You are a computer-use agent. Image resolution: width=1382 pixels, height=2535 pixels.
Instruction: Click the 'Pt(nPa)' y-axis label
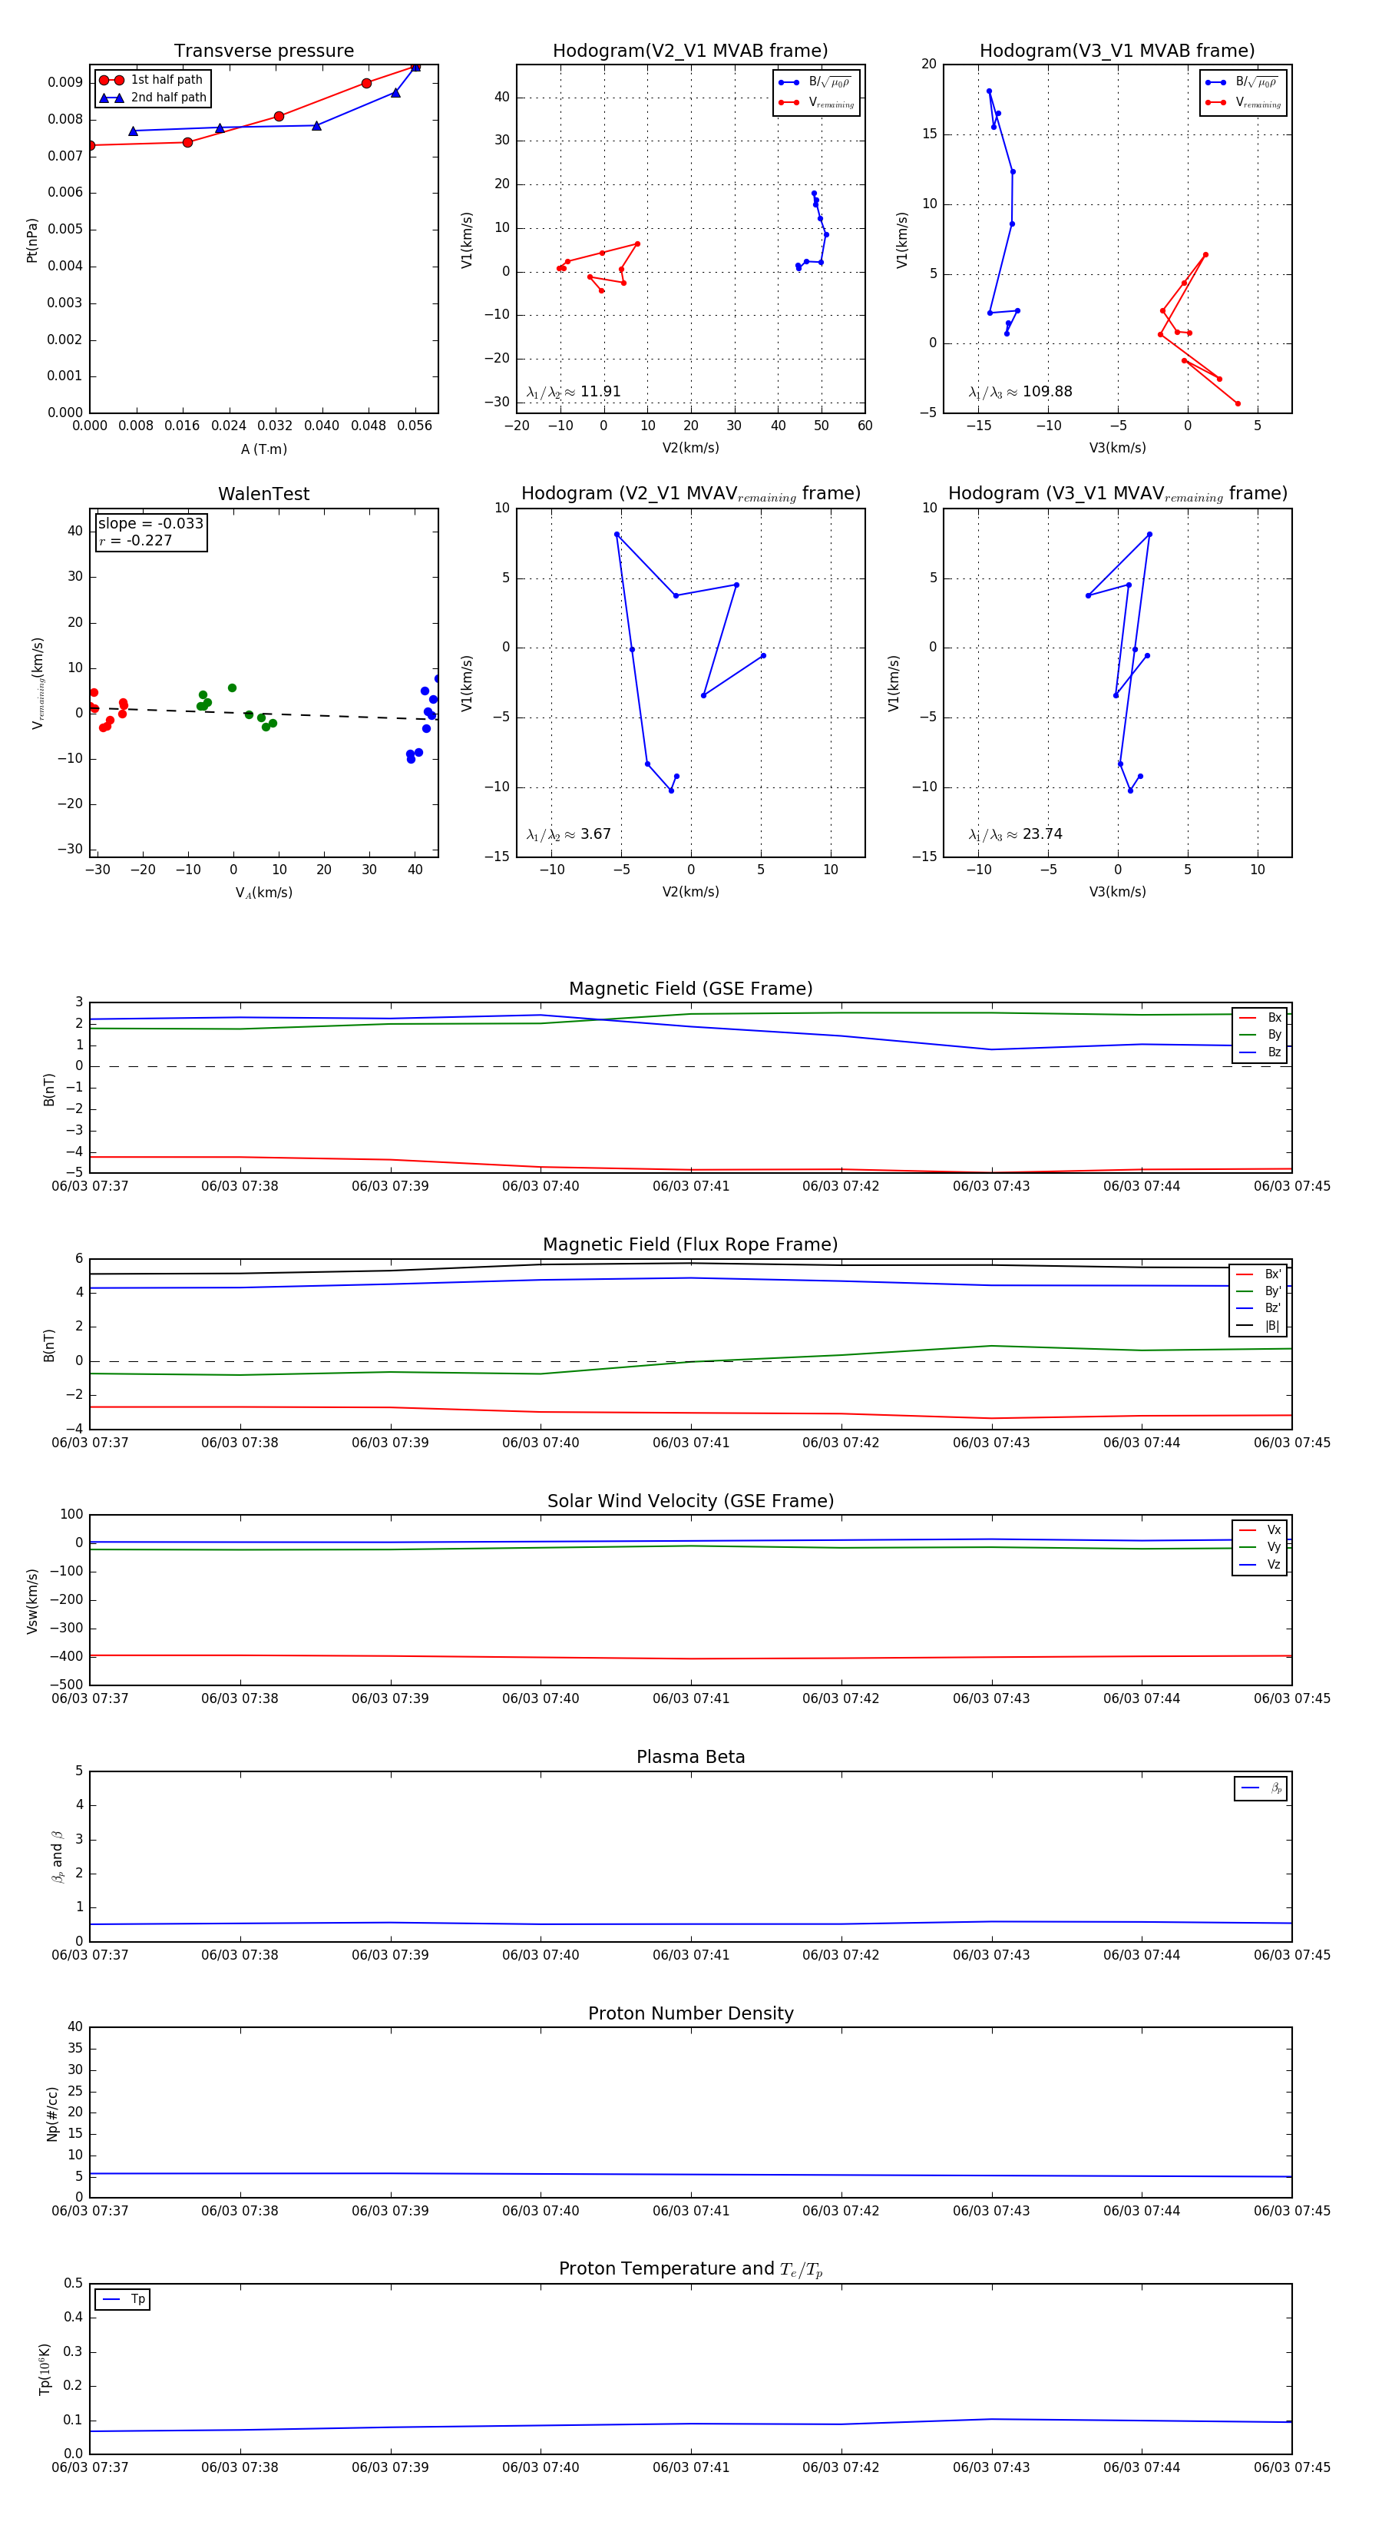coord(32,240)
